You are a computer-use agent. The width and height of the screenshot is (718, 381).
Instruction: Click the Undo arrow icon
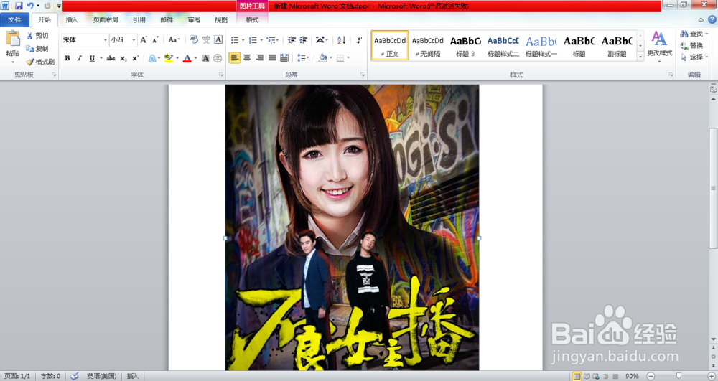coord(30,6)
